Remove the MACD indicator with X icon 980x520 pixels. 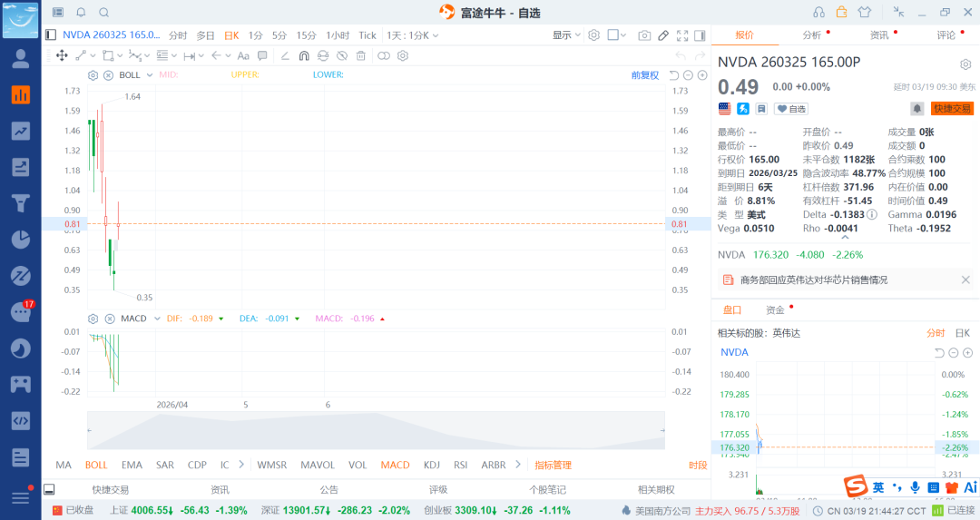click(x=110, y=319)
